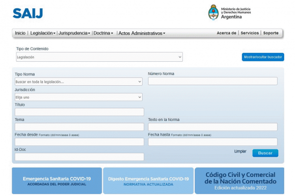Go to the Acerca de page
Image resolution: width=295 pixels, height=196 pixels.
coord(227,33)
